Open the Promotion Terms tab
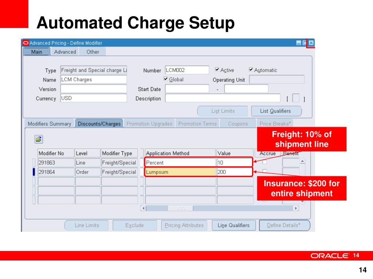The image size is (373, 279). coord(197,124)
